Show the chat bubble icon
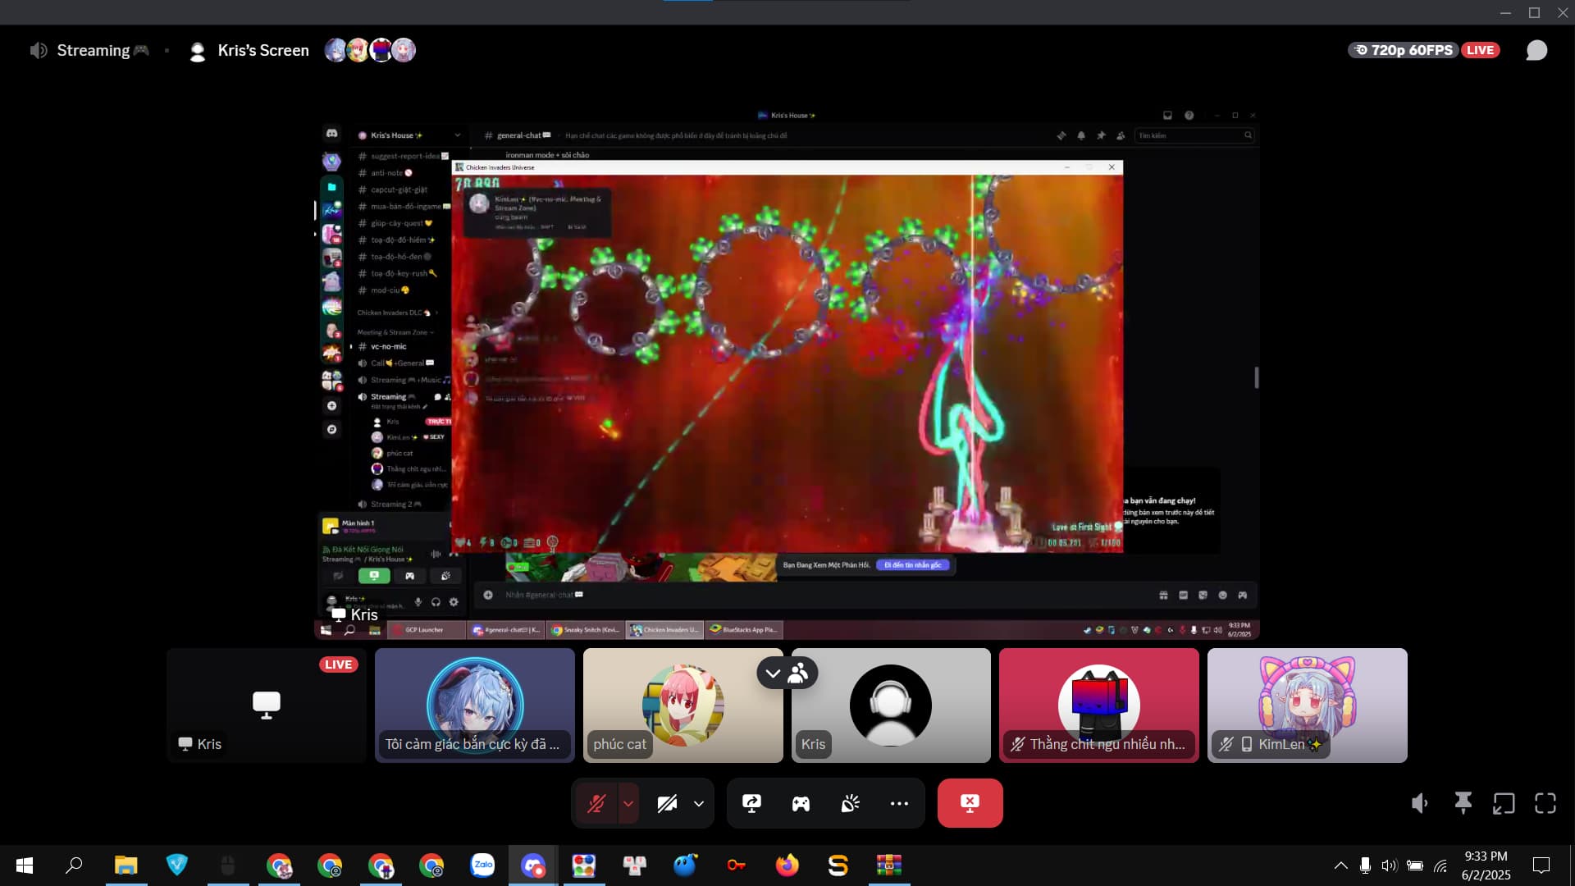This screenshot has height=886, width=1575. [x=1536, y=50]
